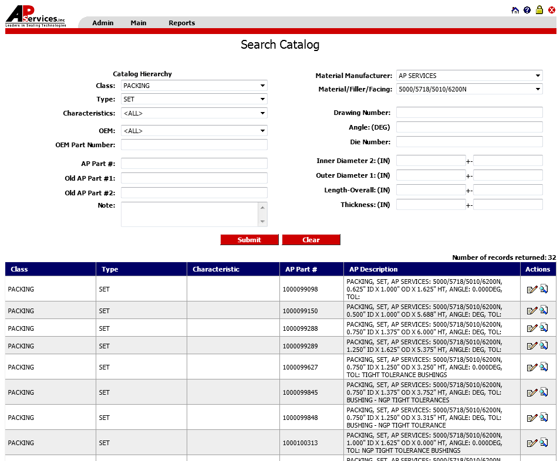Focus the AP Part # field
The image size is (560, 461).
pyautogui.click(x=194, y=164)
